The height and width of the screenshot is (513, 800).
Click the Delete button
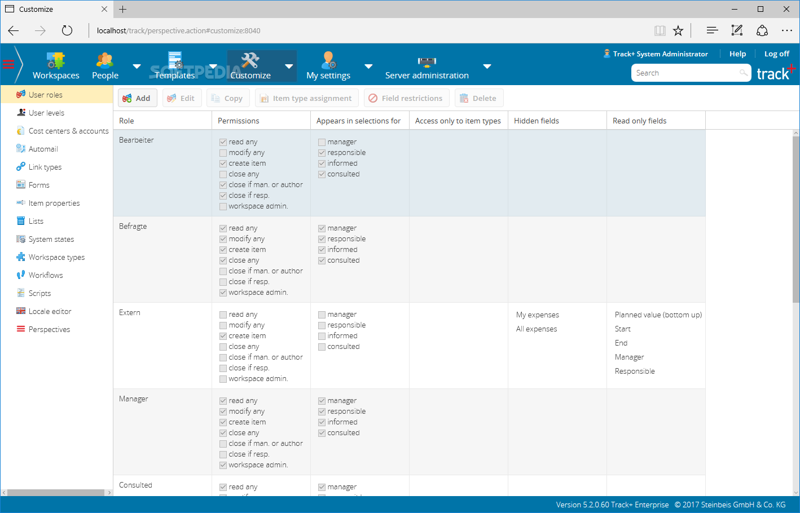[479, 98]
